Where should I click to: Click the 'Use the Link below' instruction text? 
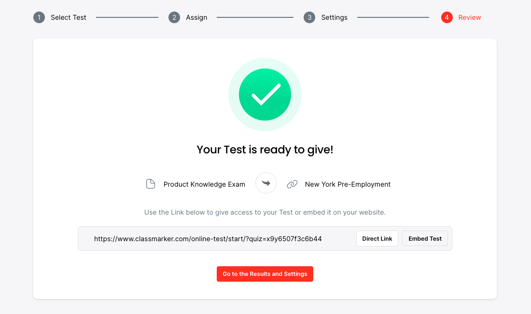click(x=265, y=212)
